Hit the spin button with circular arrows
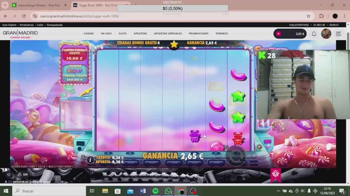 [x=236, y=156]
